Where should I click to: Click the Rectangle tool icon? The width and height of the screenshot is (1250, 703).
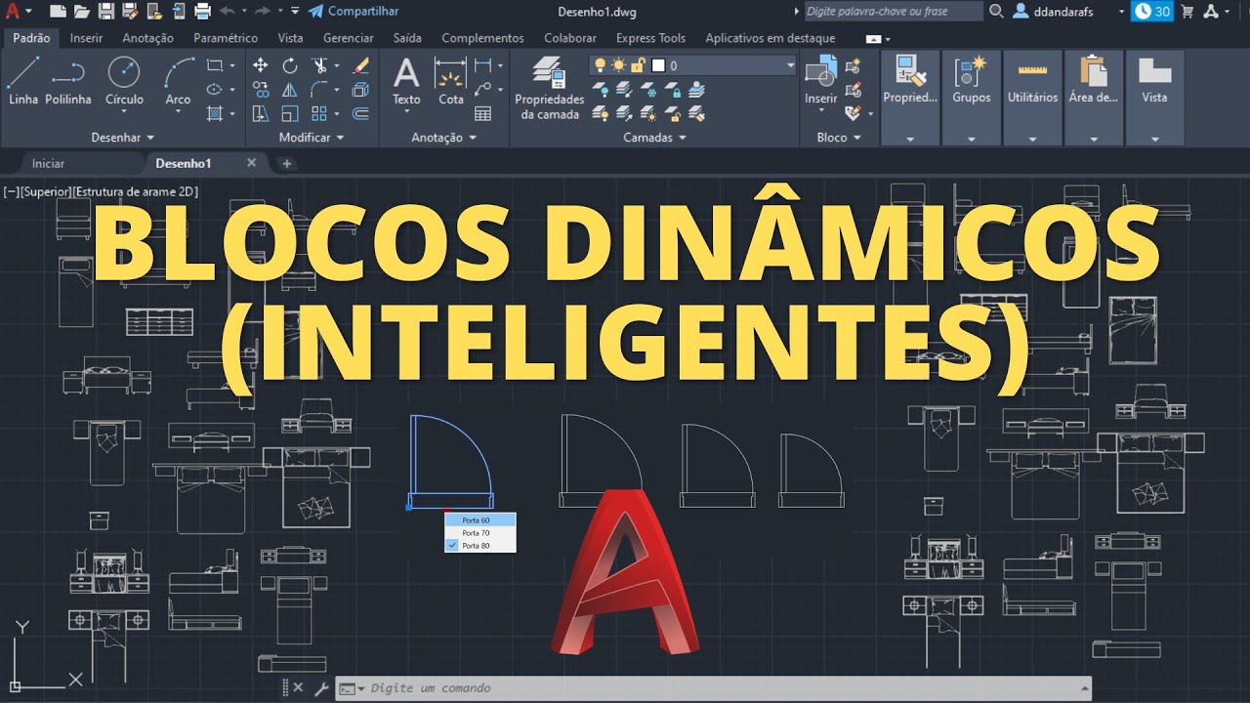[215, 65]
